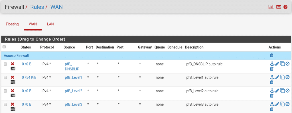Edit the pfB_DNSBLIP auto rule with pencil
The image size is (292, 113).
tap(277, 64)
